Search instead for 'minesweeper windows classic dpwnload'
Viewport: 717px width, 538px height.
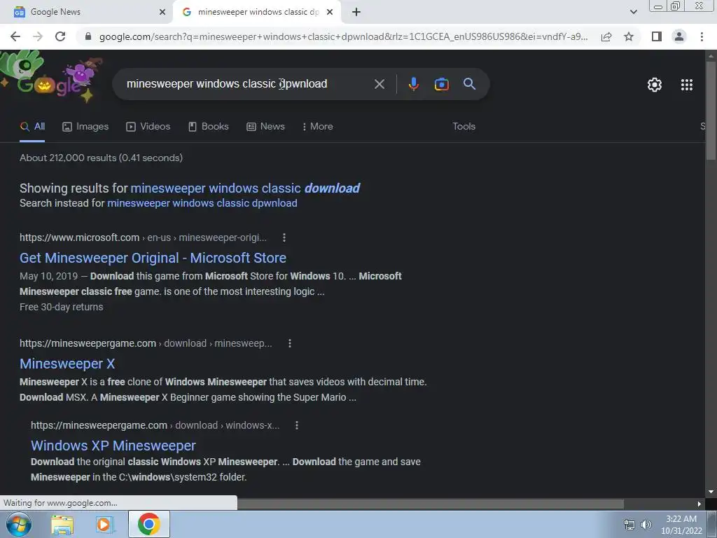(202, 203)
